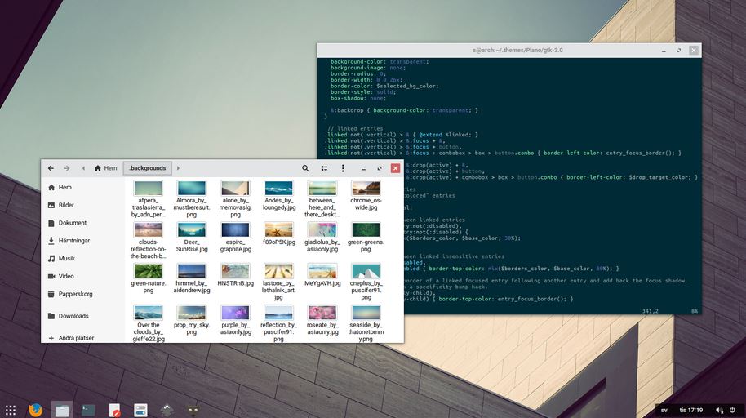Toggle list view in file manager toolbar

(324, 168)
